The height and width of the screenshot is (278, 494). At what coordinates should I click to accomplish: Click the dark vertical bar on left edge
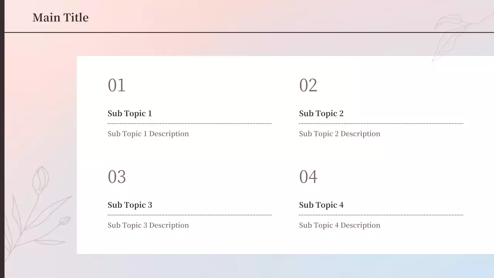pos(2,139)
